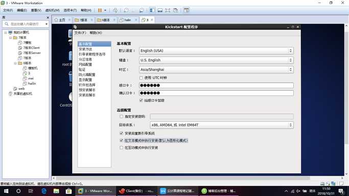The image size is (349, 196).
Task: Enable the interactive mode installation checkbox
Action: [x=121, y=148]
